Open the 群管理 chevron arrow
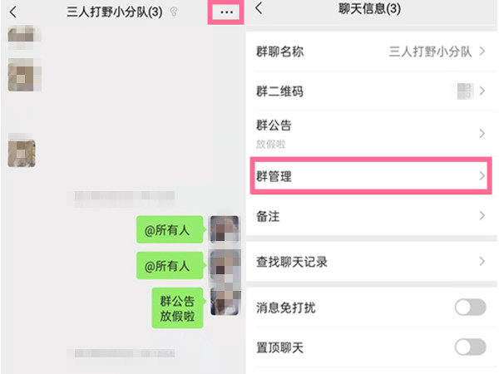Screen dimensions: 499x374 coord(482,176)
